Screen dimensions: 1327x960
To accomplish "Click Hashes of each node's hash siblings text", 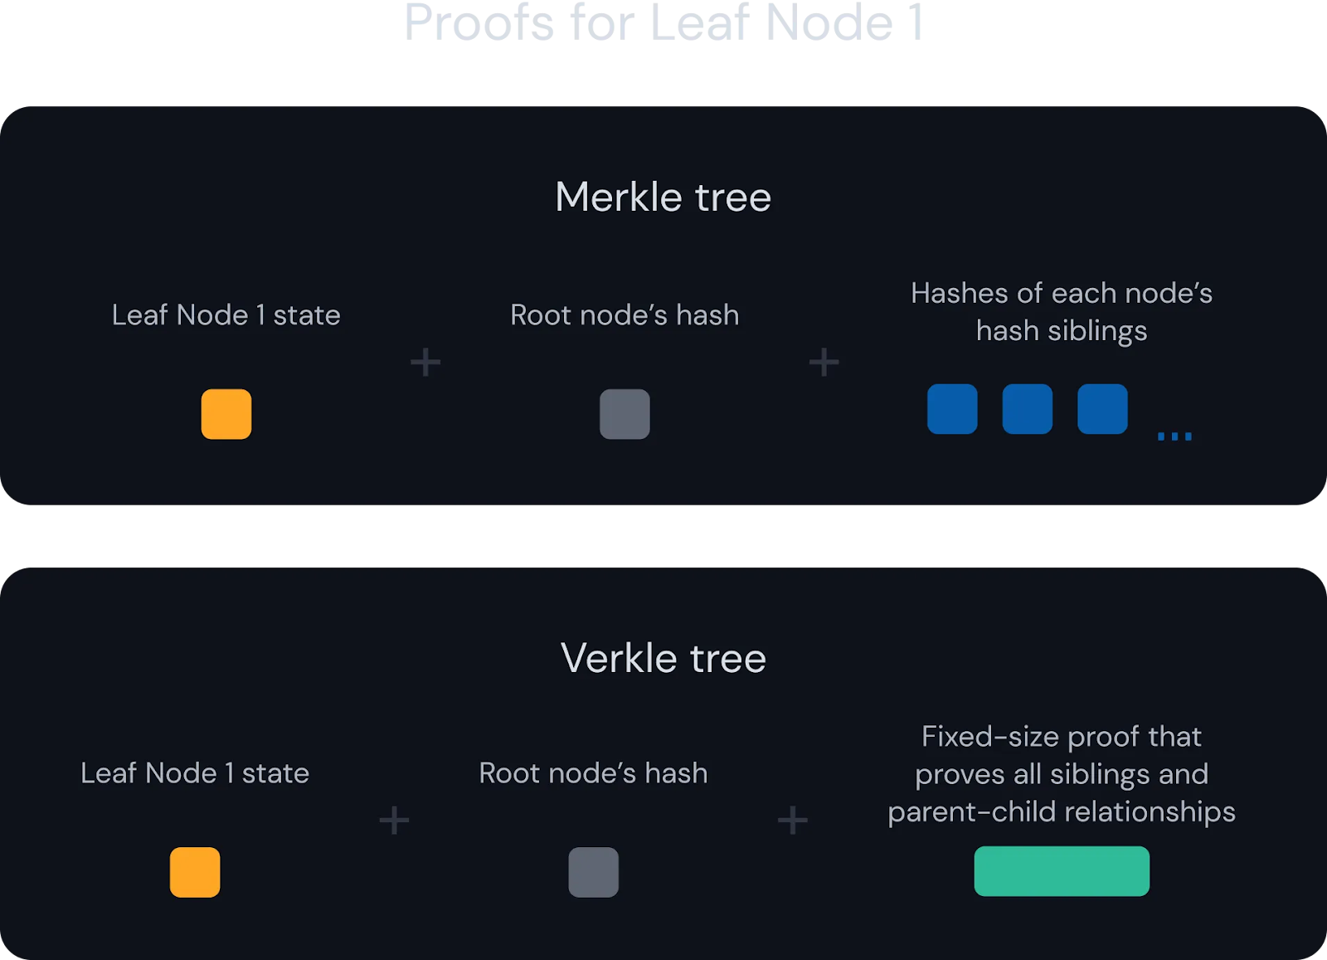I will pyautogui.click(x=1062, y=312).
